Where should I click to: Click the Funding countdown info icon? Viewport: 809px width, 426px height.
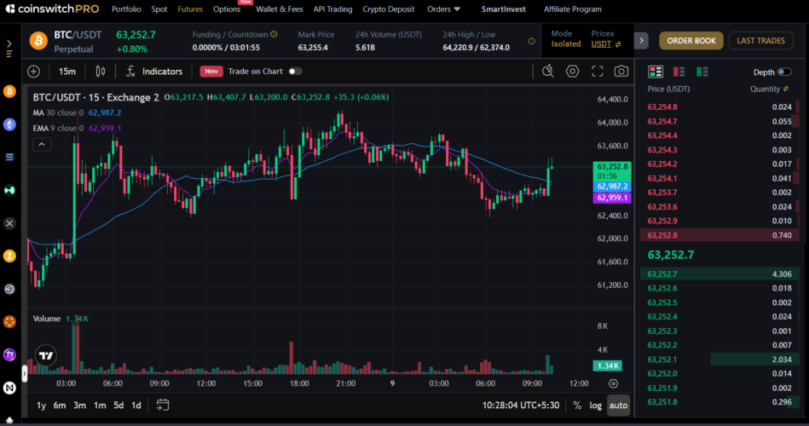[274, 35]
